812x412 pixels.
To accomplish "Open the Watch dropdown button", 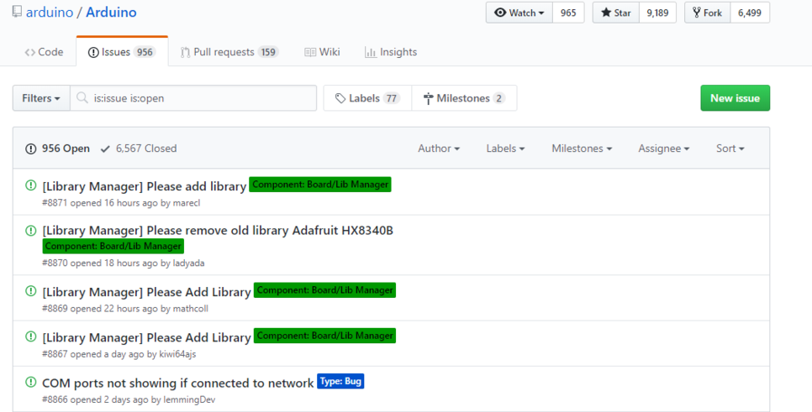I will coord(519,13).
